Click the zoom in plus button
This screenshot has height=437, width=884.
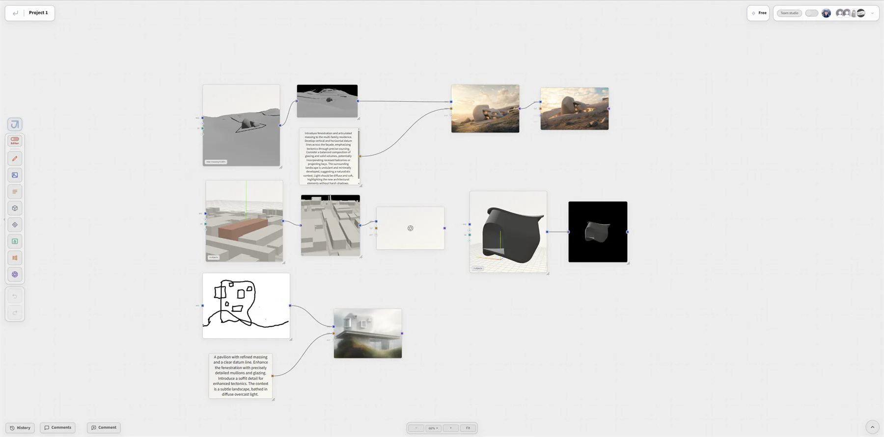[450, 428]
